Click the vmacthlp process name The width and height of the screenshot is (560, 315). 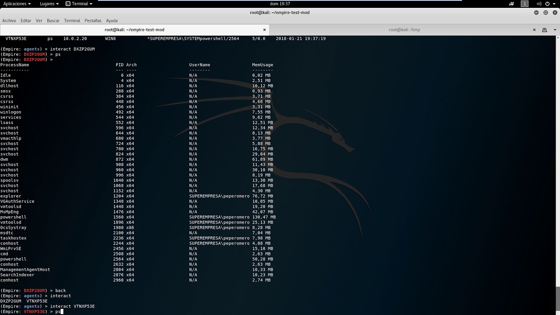[10, 138]
